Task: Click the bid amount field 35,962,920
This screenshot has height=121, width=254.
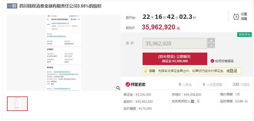Action: pyautogui.click(x=174, y=43)
